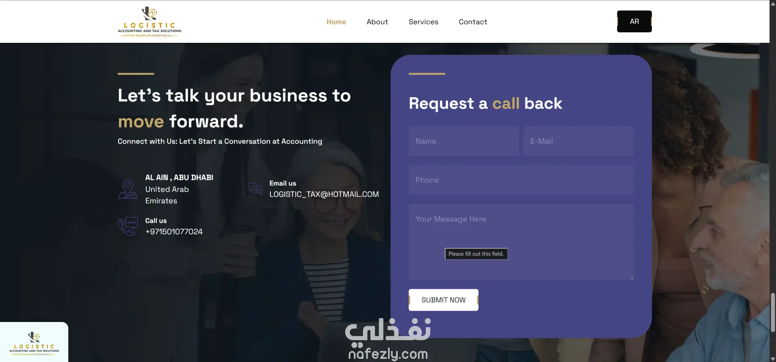Open the Services menu item
Viewport: 776px width, 362px height.
coord(423,22)
